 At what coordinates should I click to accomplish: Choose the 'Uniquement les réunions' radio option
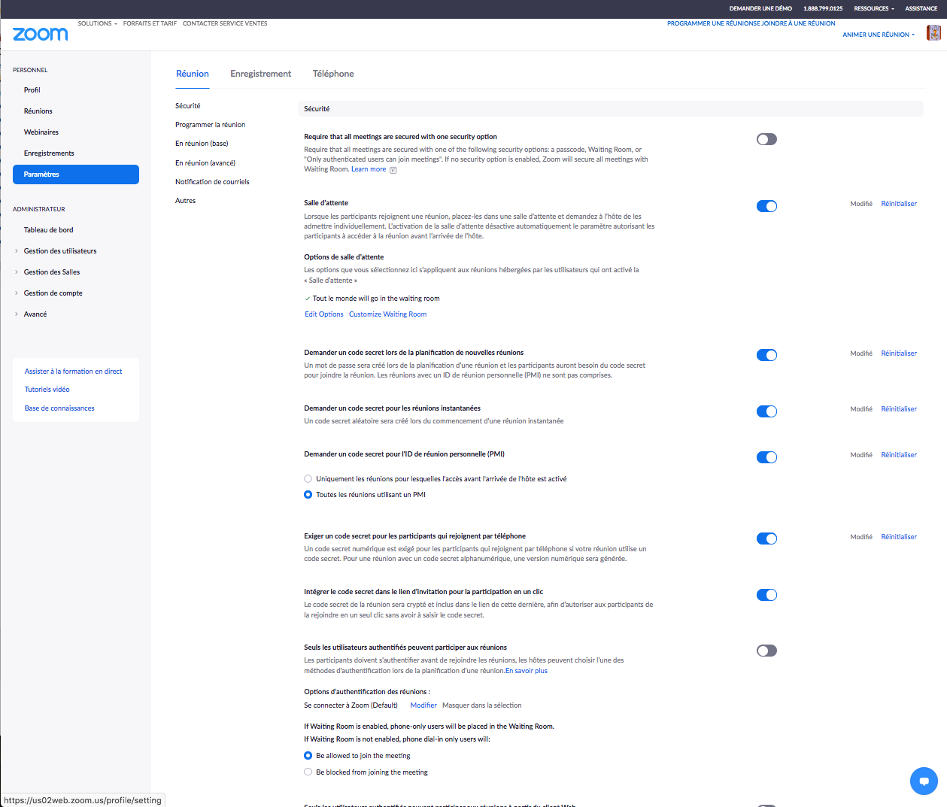(308, 478)
